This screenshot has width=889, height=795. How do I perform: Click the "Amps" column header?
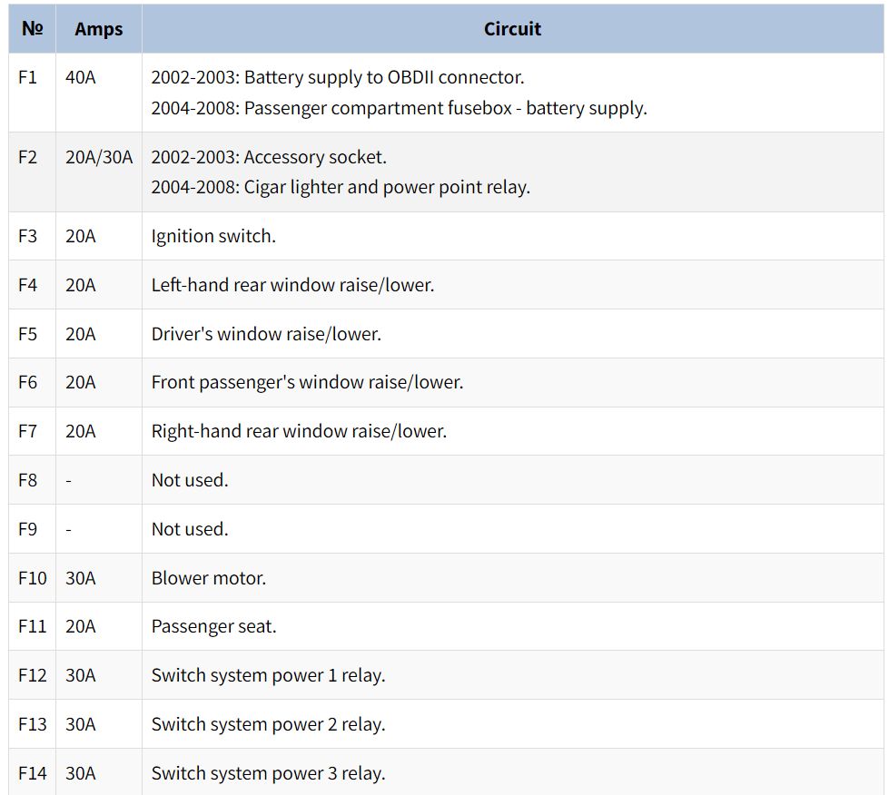pos(98,29)
